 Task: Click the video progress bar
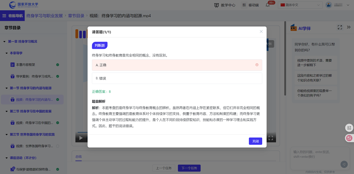tap(82, 132)
